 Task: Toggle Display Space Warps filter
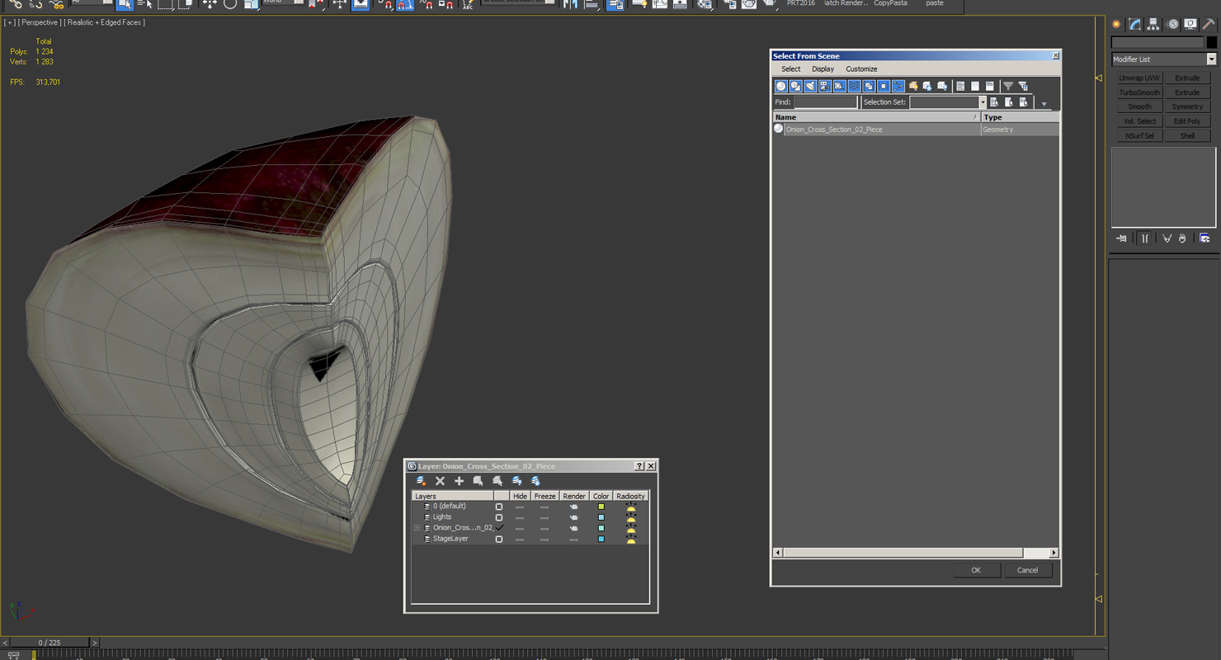point(854,86)
